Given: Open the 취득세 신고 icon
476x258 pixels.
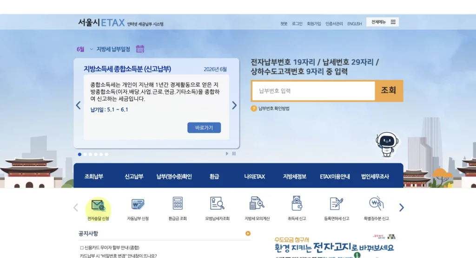Looking at the screenshot, I should pyautogui.click(x=297, y=203).
